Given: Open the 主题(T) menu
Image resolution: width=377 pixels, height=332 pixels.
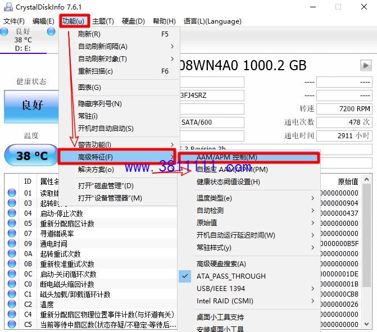Looking at the screenshot, I should (x=103, y=21).
